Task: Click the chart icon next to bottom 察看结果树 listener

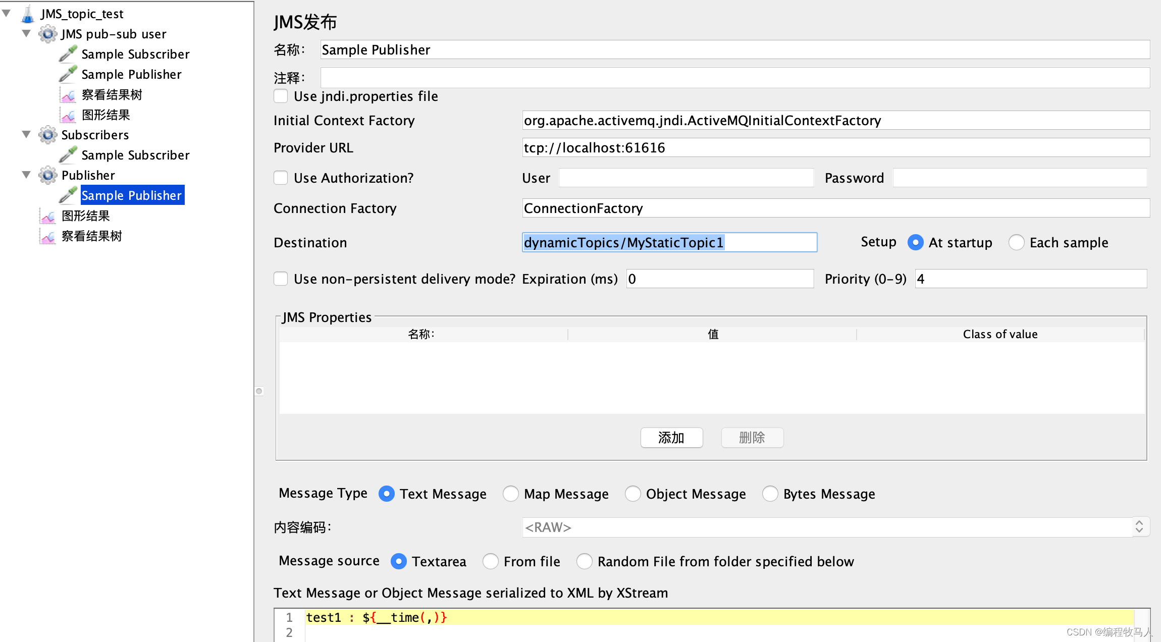Action: click(48, 236)
